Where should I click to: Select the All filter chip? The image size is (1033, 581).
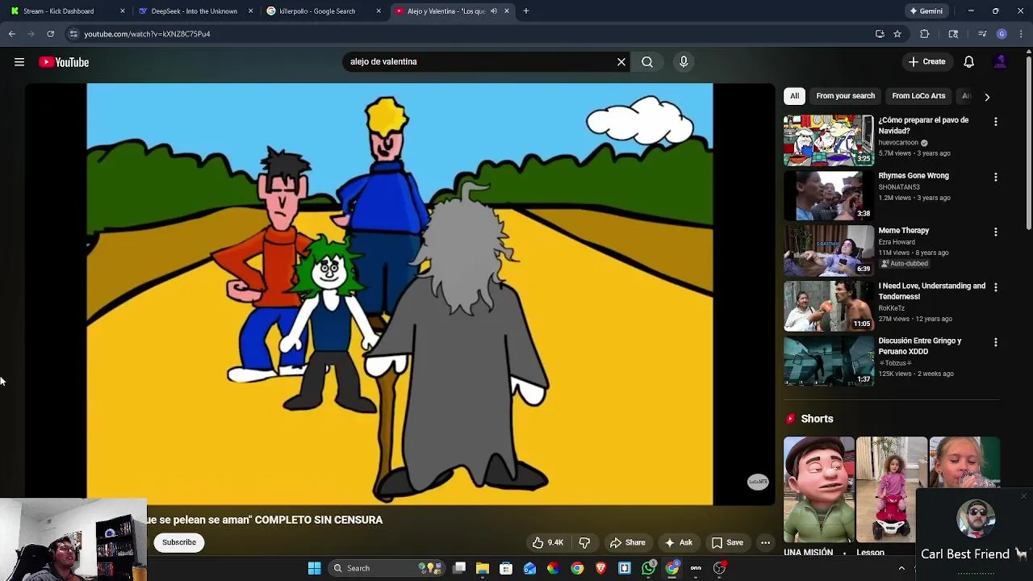pyautogui.click(x=794, y=96)
